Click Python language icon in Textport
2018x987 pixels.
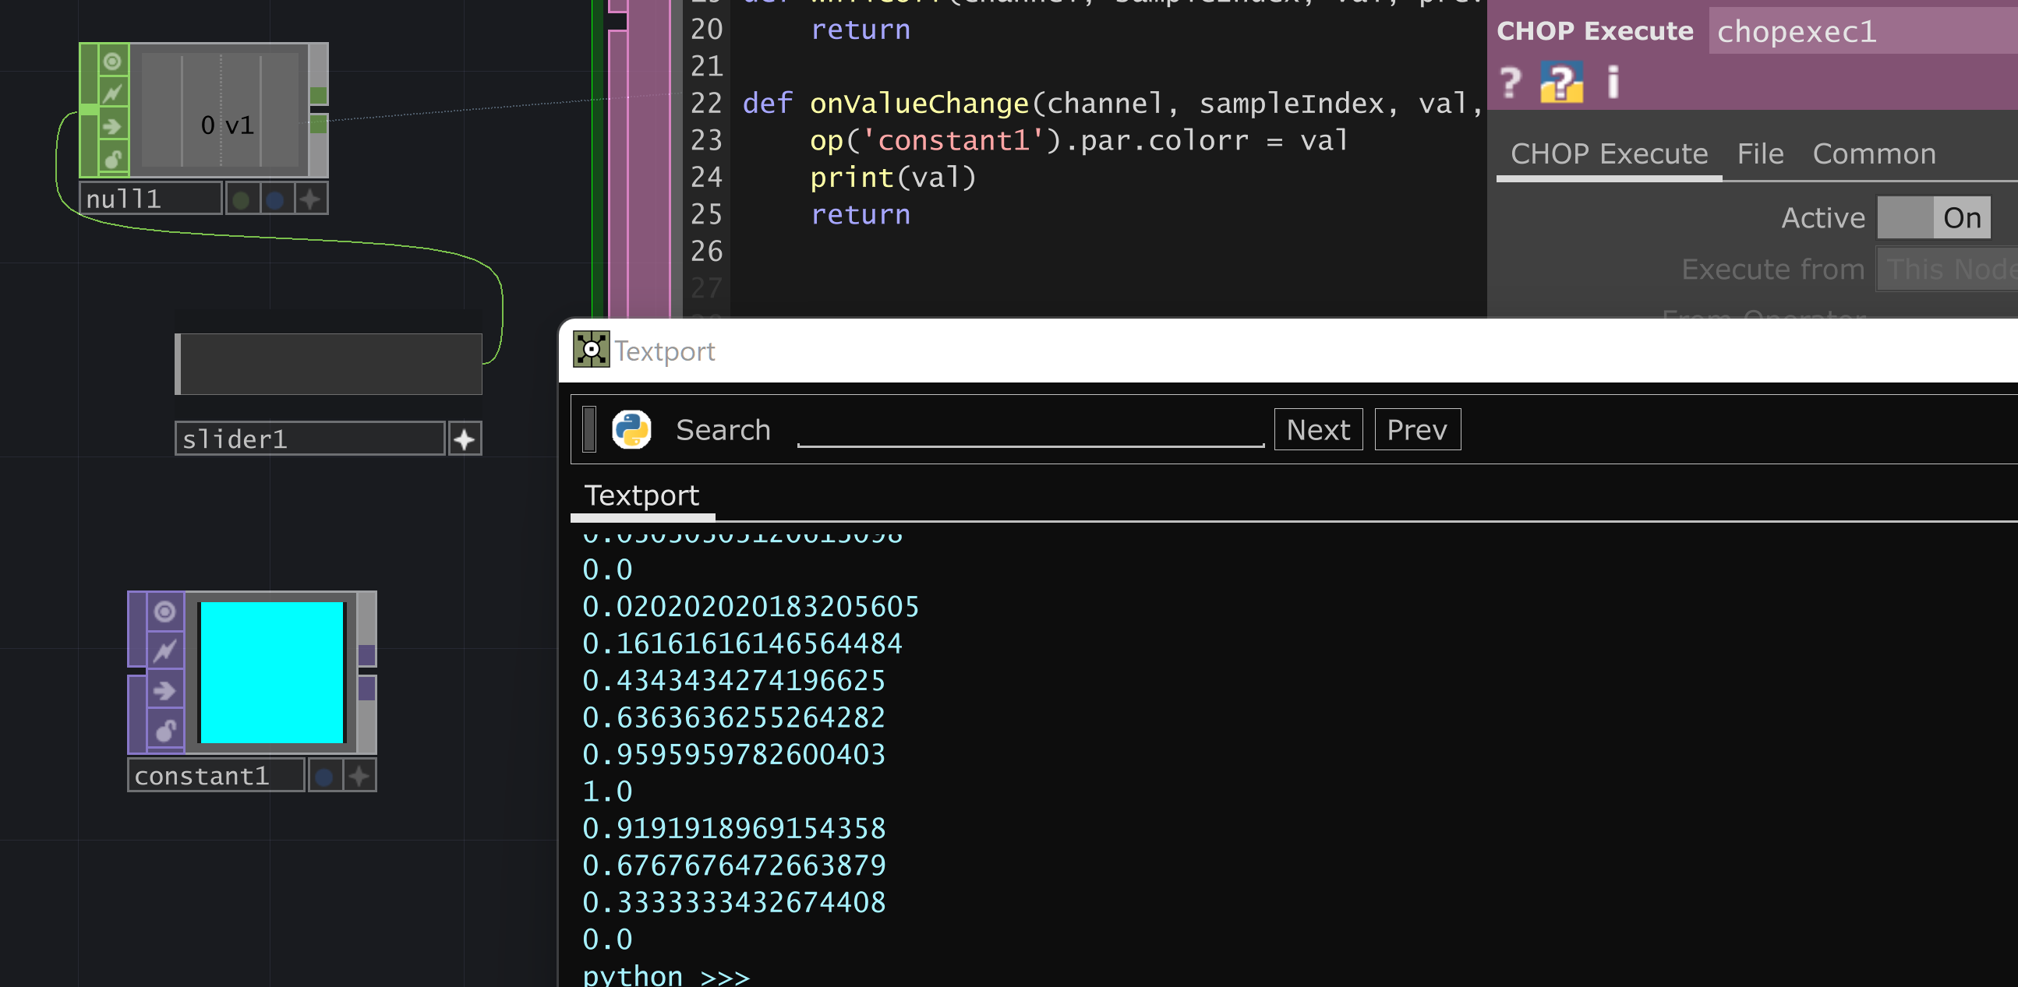pyautogui.click(x=631, y=430)
